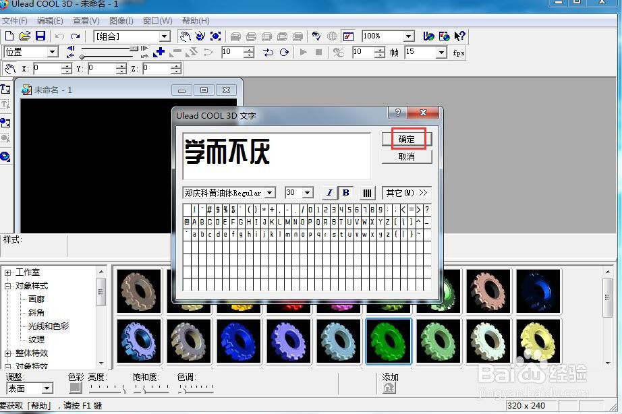Click the help question mark in dialog title
Screen dimensions: 622x414
pyautogui.click(x=398, y=113)
